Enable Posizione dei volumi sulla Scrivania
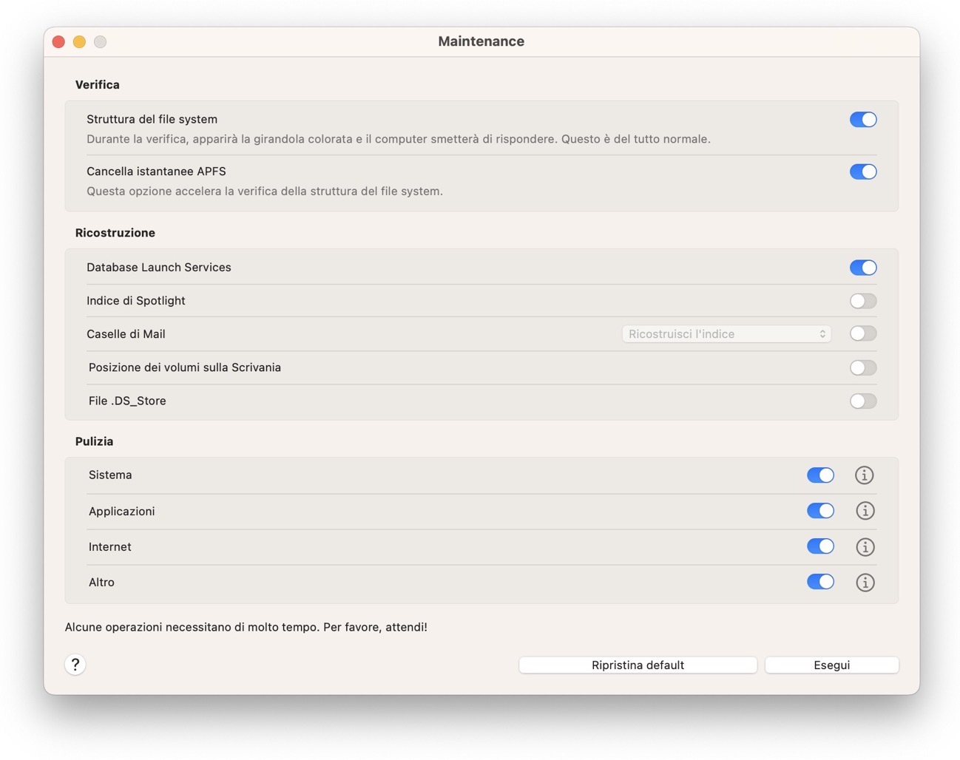The height and width of the screenshot is (760, 960). pos(862,367)
